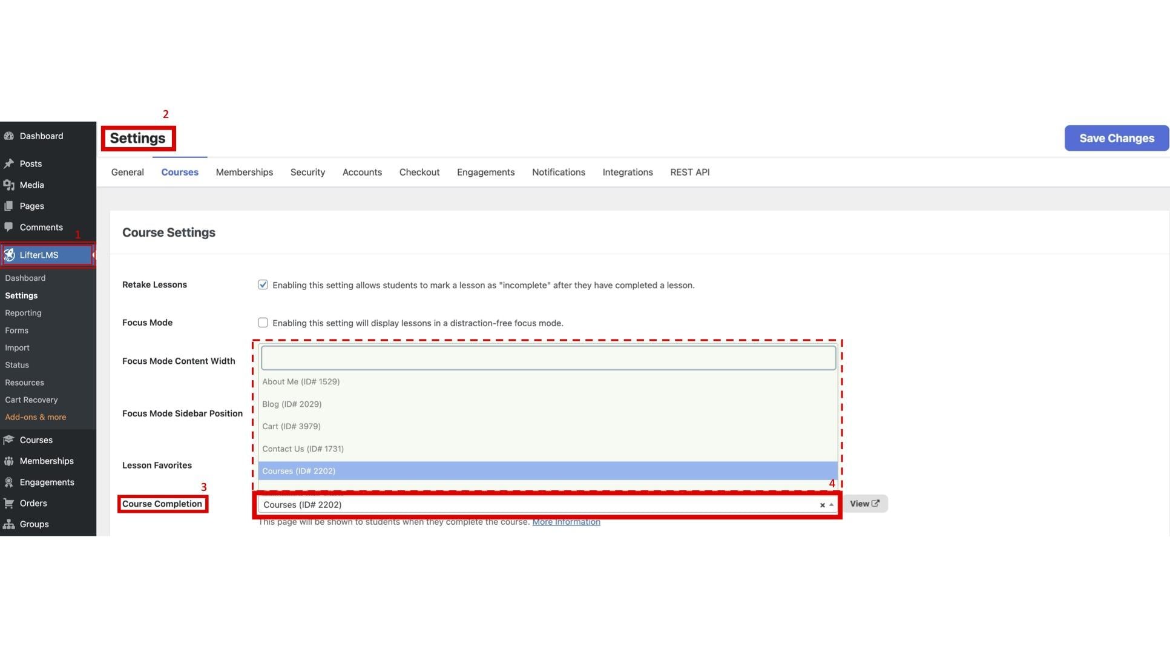Click the View page button
Viewport: 1170px width, 658px height.
pos(865,504)
